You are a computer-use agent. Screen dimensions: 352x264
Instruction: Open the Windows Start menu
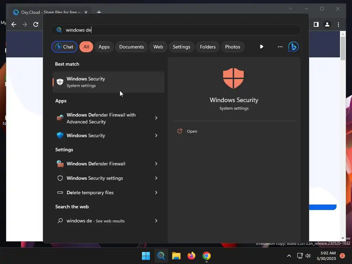(146, 256)
